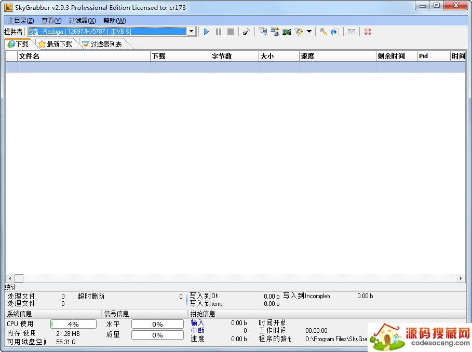The width and height of the screenshot is (472, 352).
Task: Click the SkyGrabber title bar app icon
Action: click(8, 7)
